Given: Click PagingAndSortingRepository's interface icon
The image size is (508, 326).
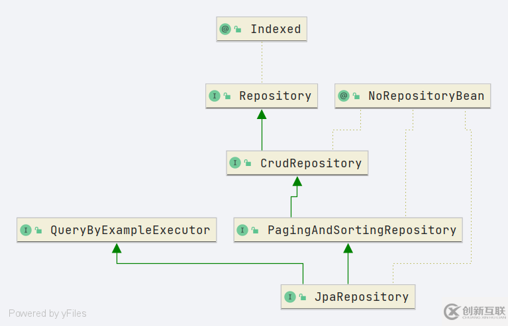Looking at the screenshot, I should 243,230.
